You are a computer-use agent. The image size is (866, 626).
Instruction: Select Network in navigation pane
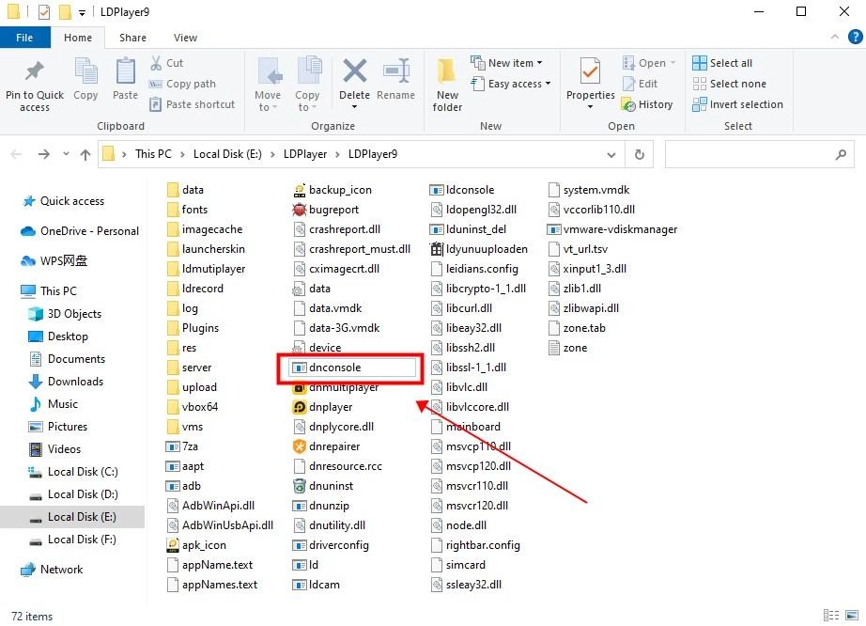click(52, 570)
